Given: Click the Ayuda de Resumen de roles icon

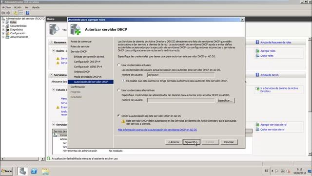Looking at the screenshot, I should point(257,43).
